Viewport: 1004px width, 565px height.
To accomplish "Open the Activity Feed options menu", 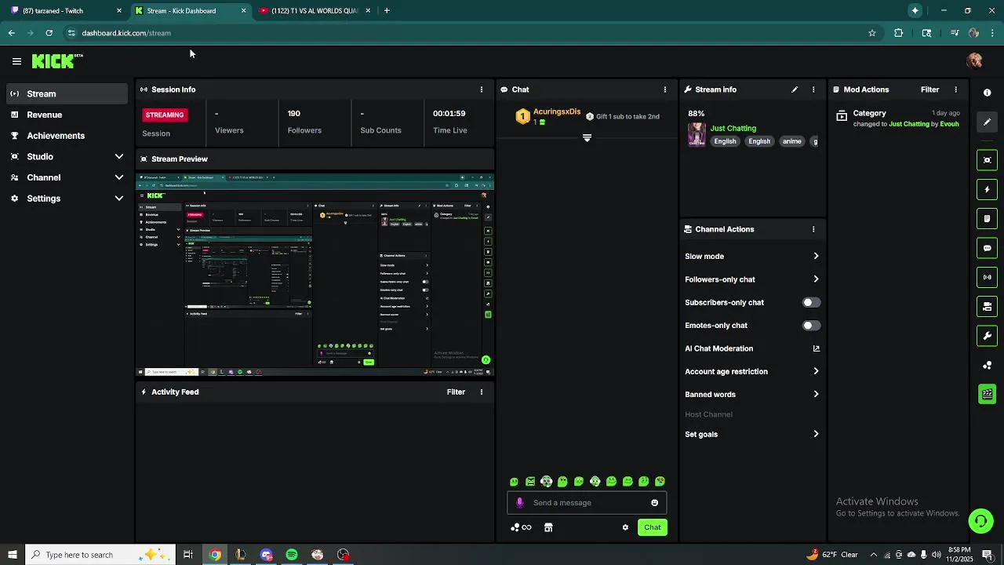I will coord(482,392).
